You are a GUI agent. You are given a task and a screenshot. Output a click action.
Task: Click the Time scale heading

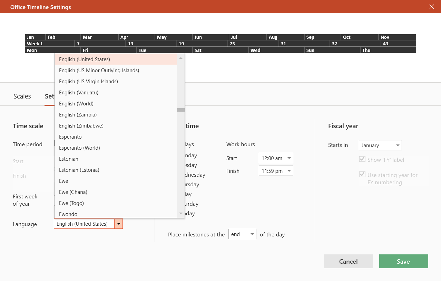point(28,126)
